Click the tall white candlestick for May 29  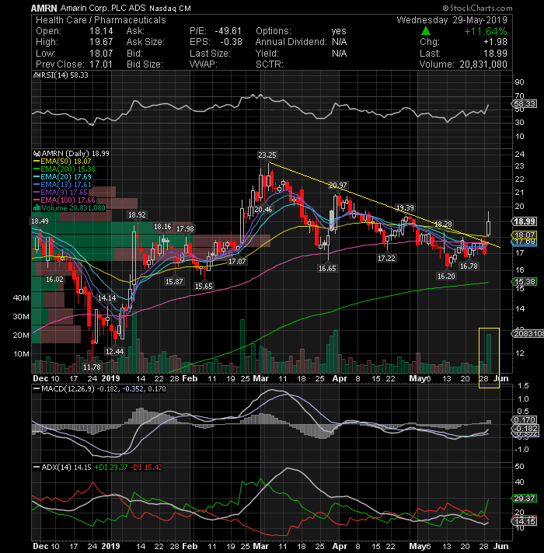[488, 224]
